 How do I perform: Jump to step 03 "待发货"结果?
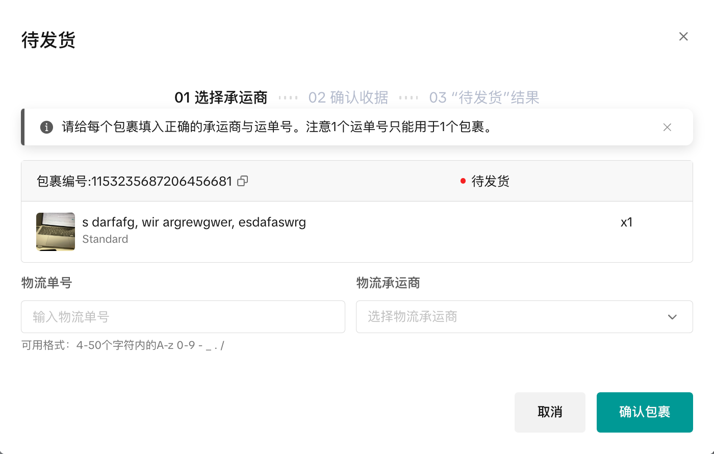coord(484,97)
